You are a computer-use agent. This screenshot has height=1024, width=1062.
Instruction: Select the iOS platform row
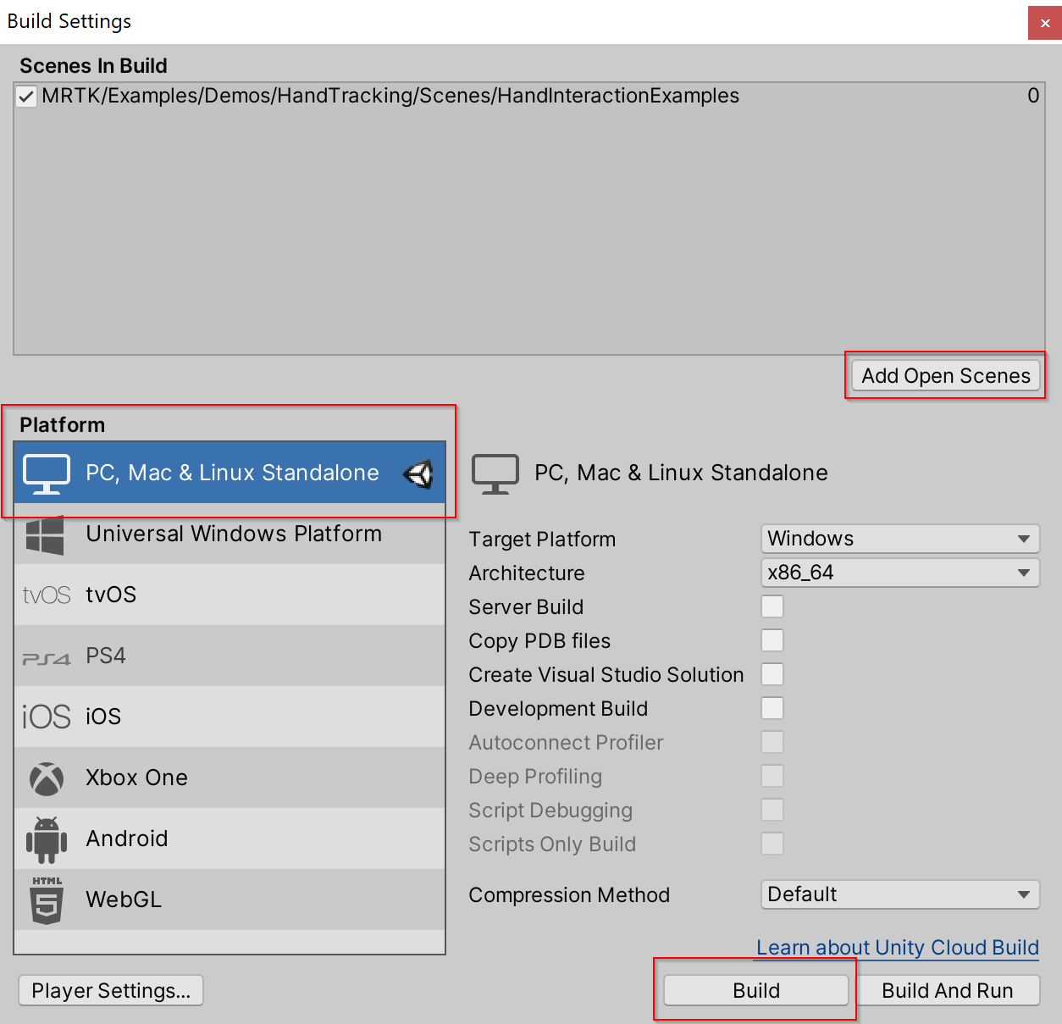[x=230, y=717]
